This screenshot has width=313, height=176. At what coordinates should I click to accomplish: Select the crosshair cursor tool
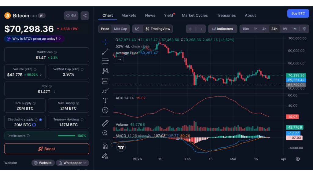[x=105, y=42]
